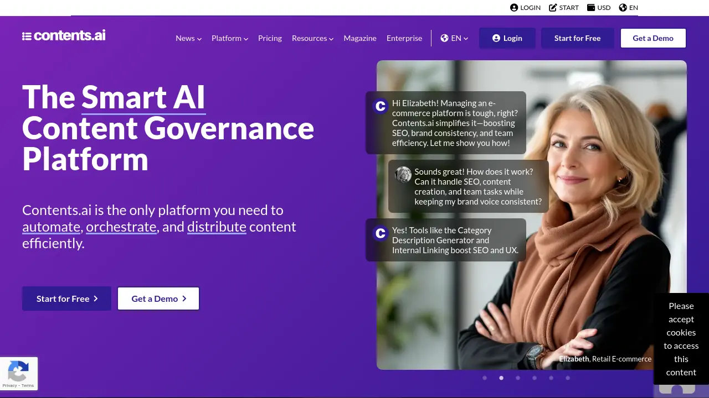Click the USD currency wallet icon
Image resolution: width=709 pixels, height=398 pixels.
click(591, 8)
